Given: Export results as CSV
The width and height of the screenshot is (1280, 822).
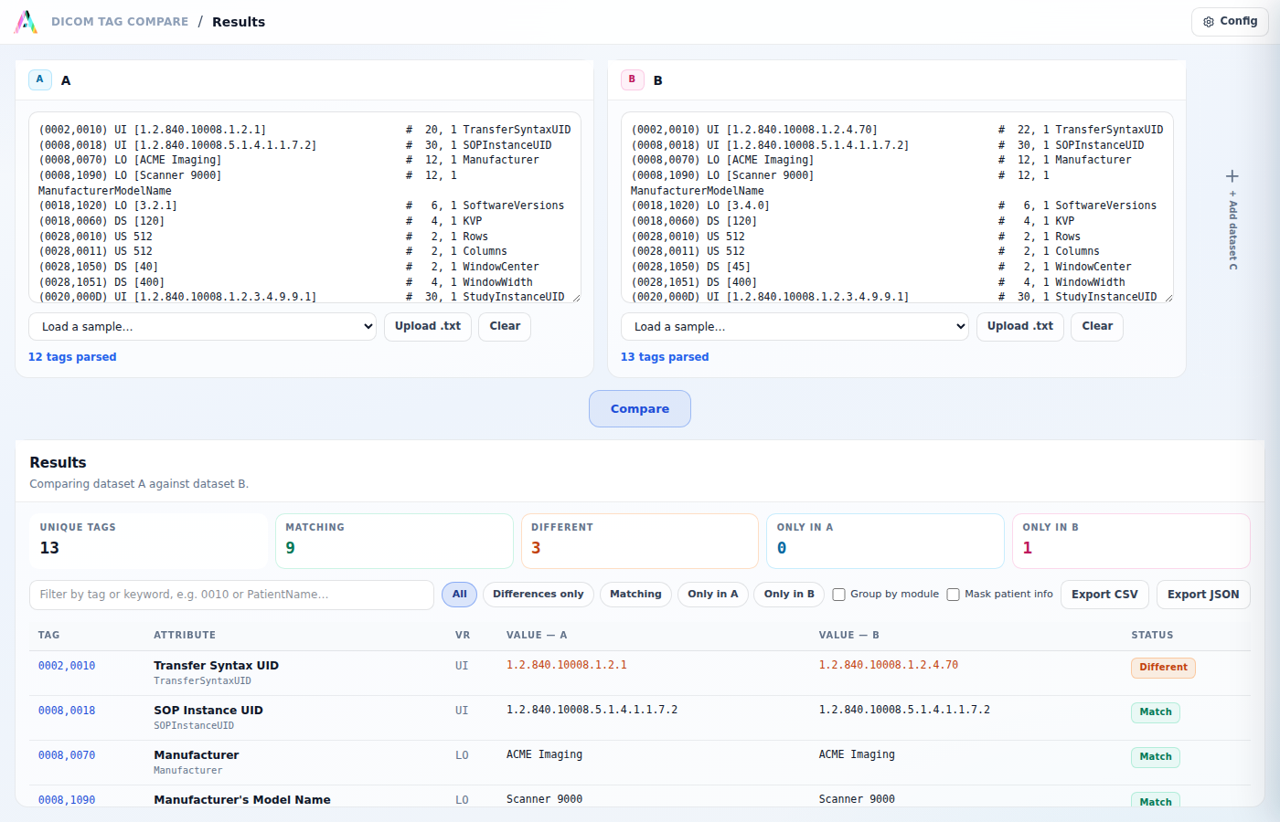Looking at the screenshot, I should 1104,595.
